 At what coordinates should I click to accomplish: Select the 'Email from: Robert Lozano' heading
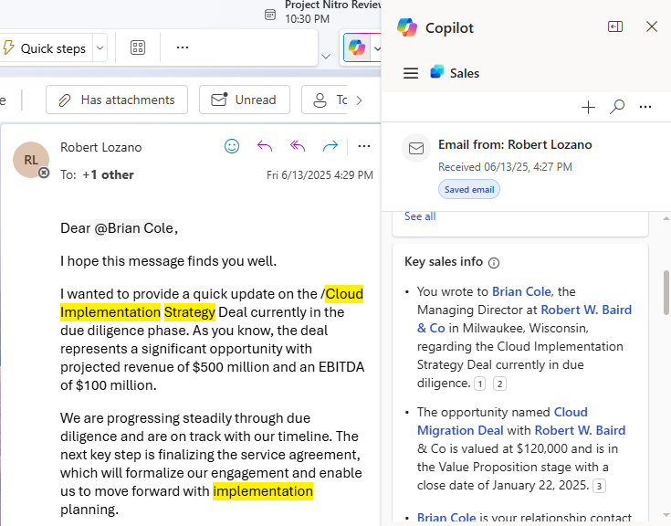(515, 144)
